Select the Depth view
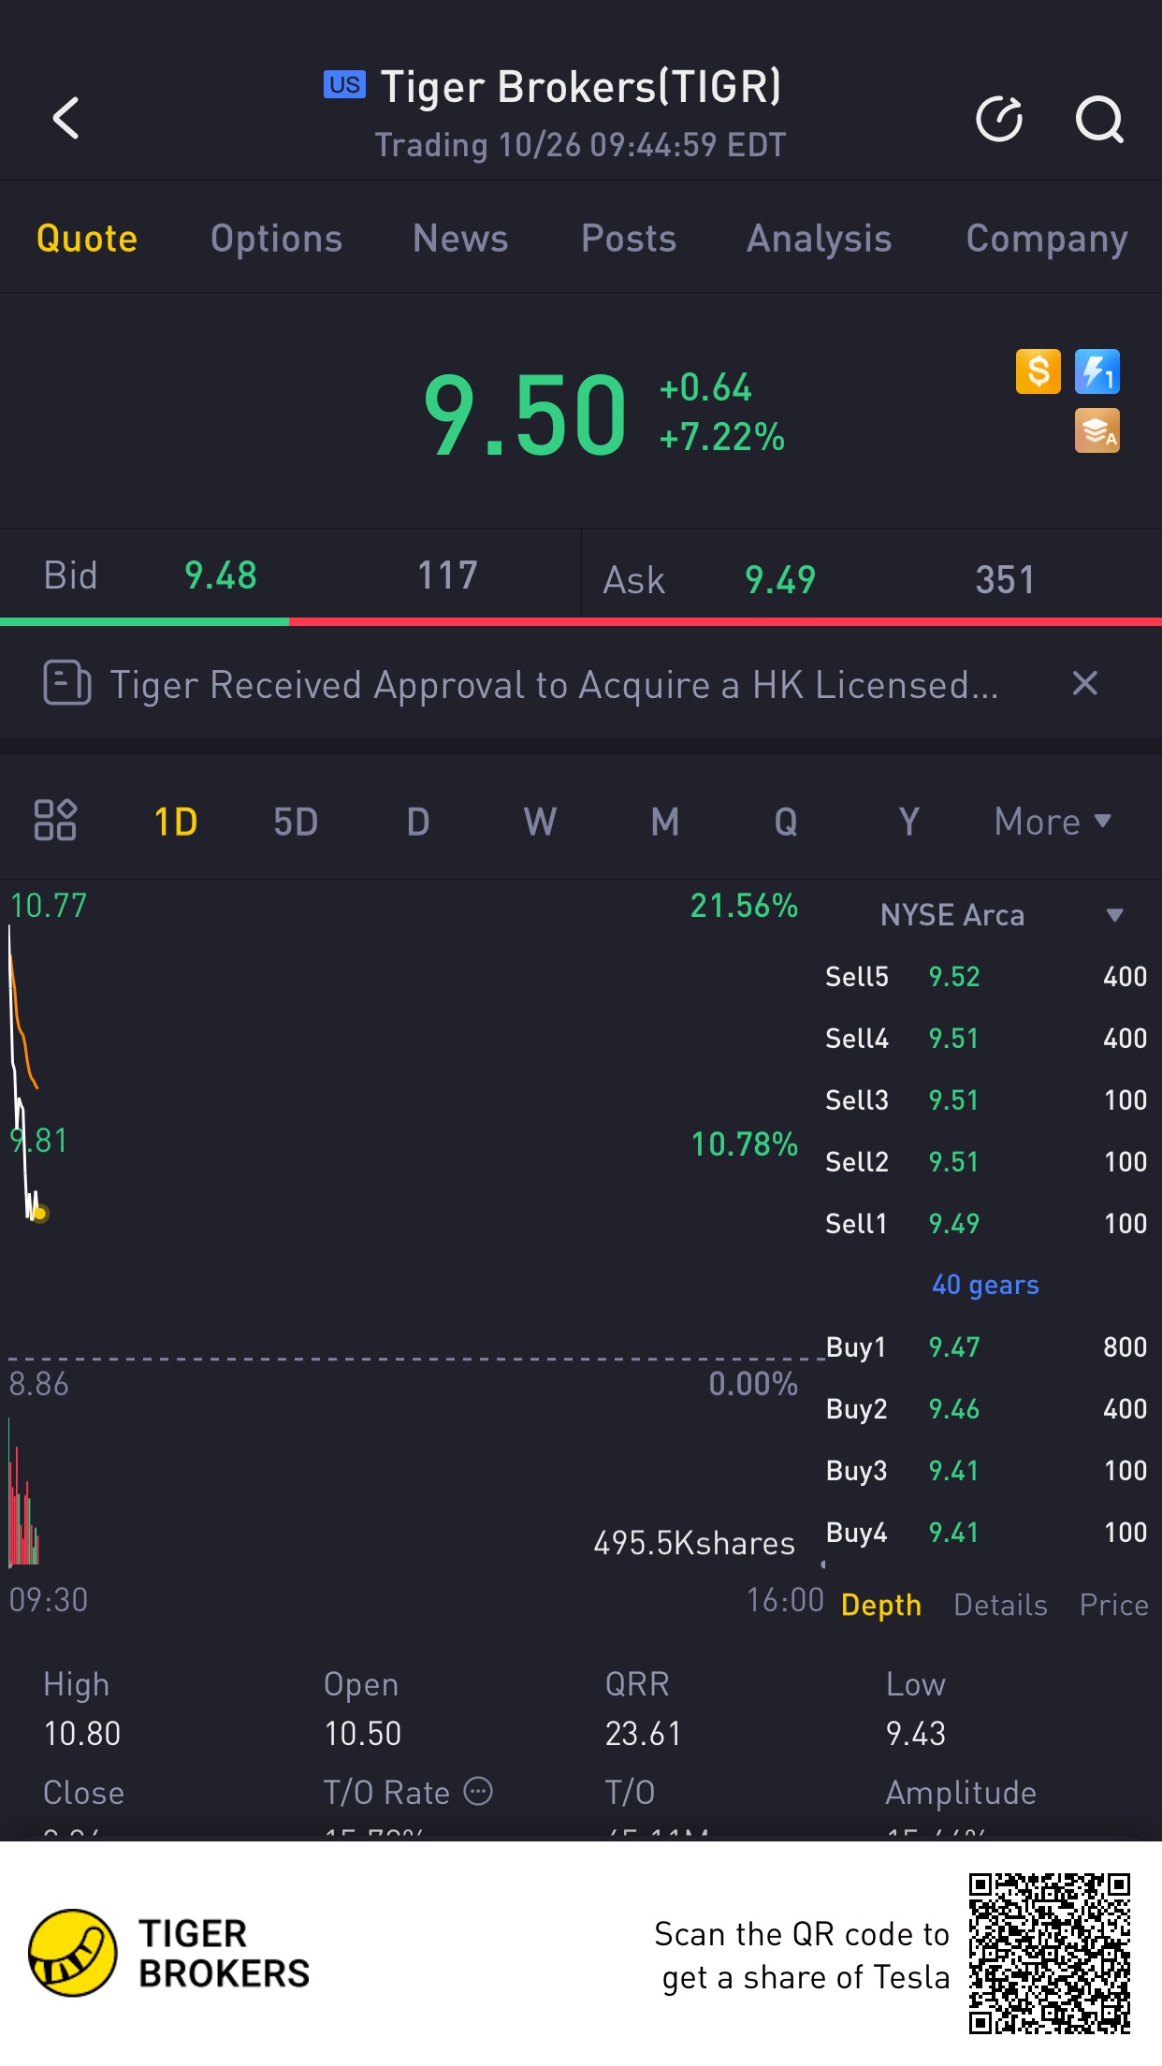 point(880,1605)
